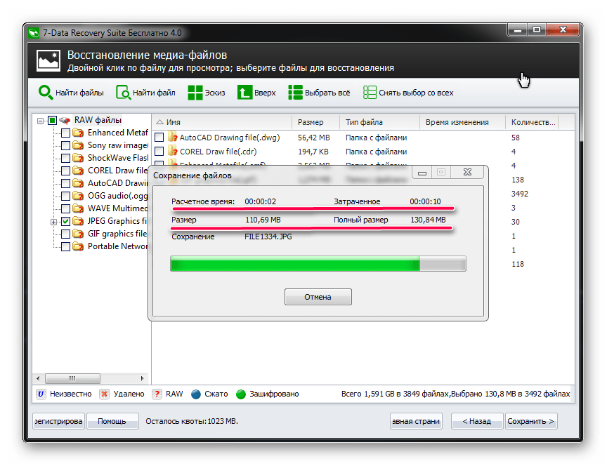This screenshot has width=607, height=466.
Task: Check the Sony raw image checkbox
Action: [x=66, y=146]
